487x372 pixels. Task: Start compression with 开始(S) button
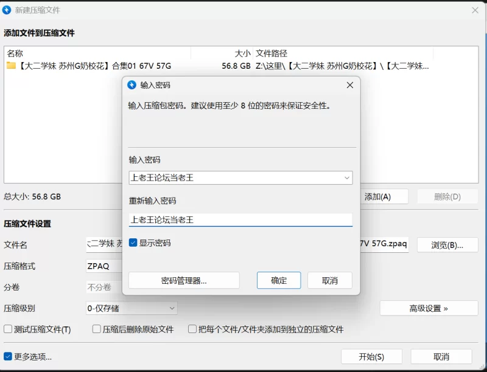(x=371, y=357)
